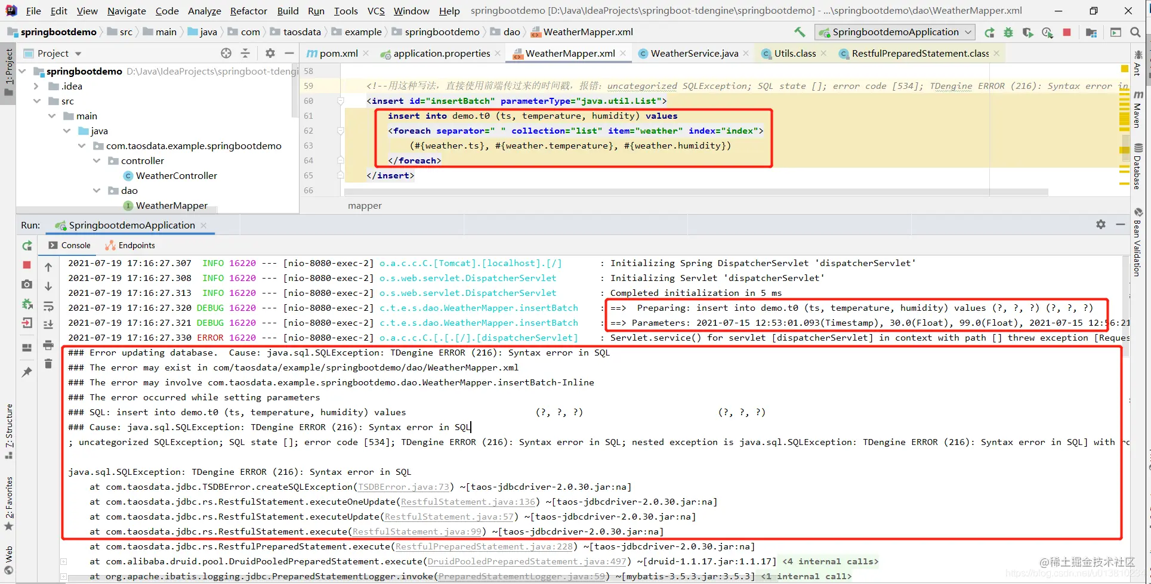The image size is (1151, 584).
Task: Open the TSDBError.java:73 stack trace link
Action: tap(404, 487)
